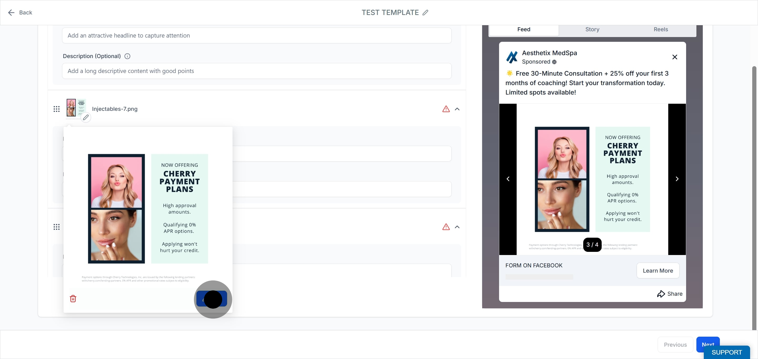758x359 pixels.
Task: Click the Learn More button
Action: (658, 271)
